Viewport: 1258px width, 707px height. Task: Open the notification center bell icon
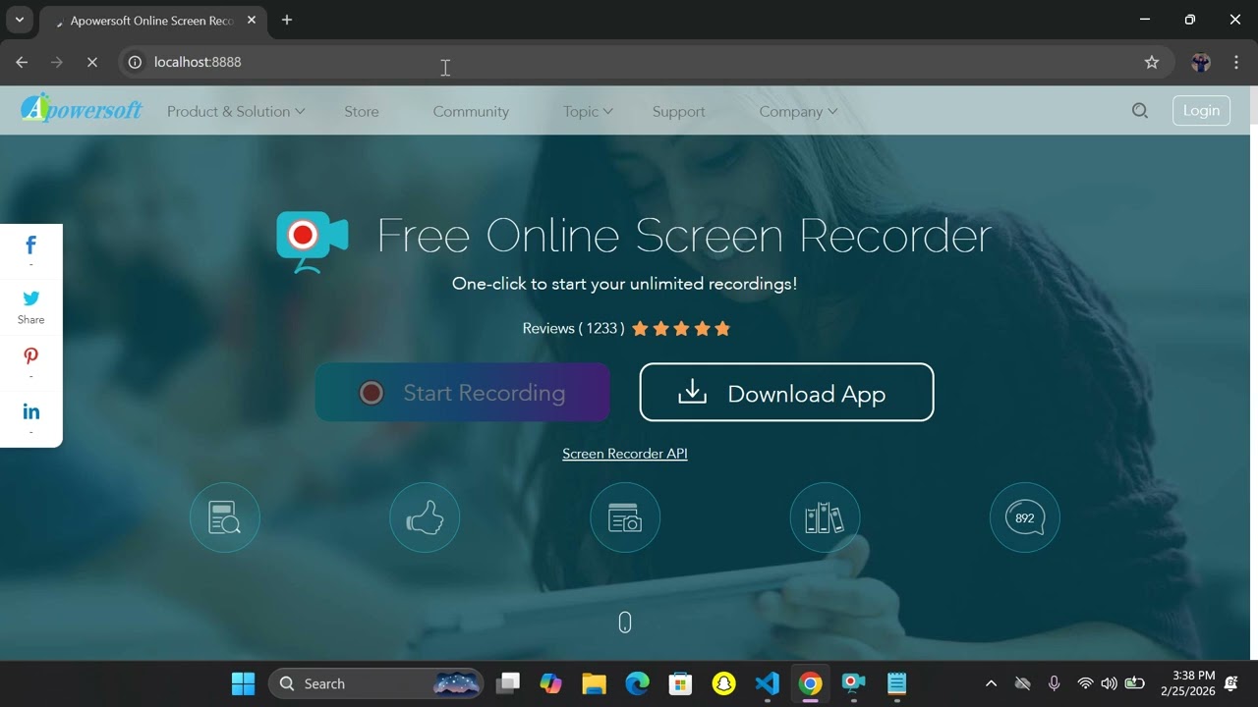1230,683
